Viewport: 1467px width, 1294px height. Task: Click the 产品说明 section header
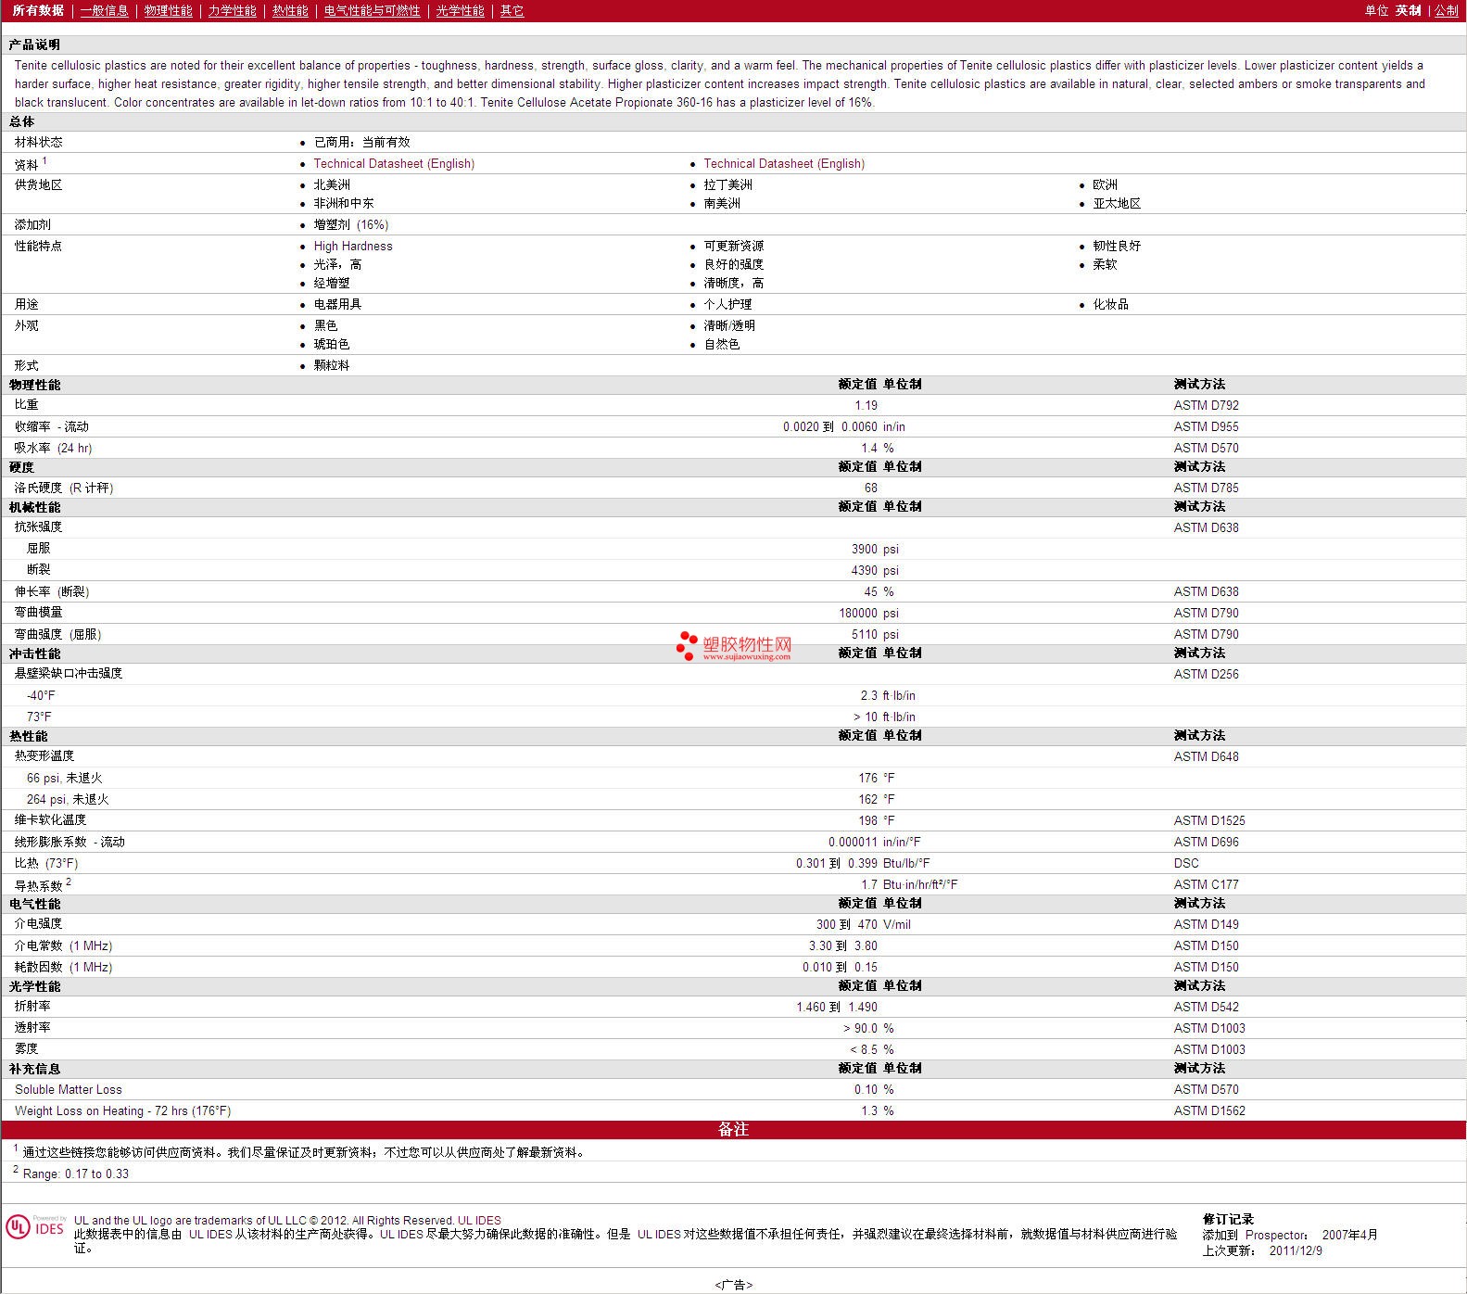click(x=34, y=44)
